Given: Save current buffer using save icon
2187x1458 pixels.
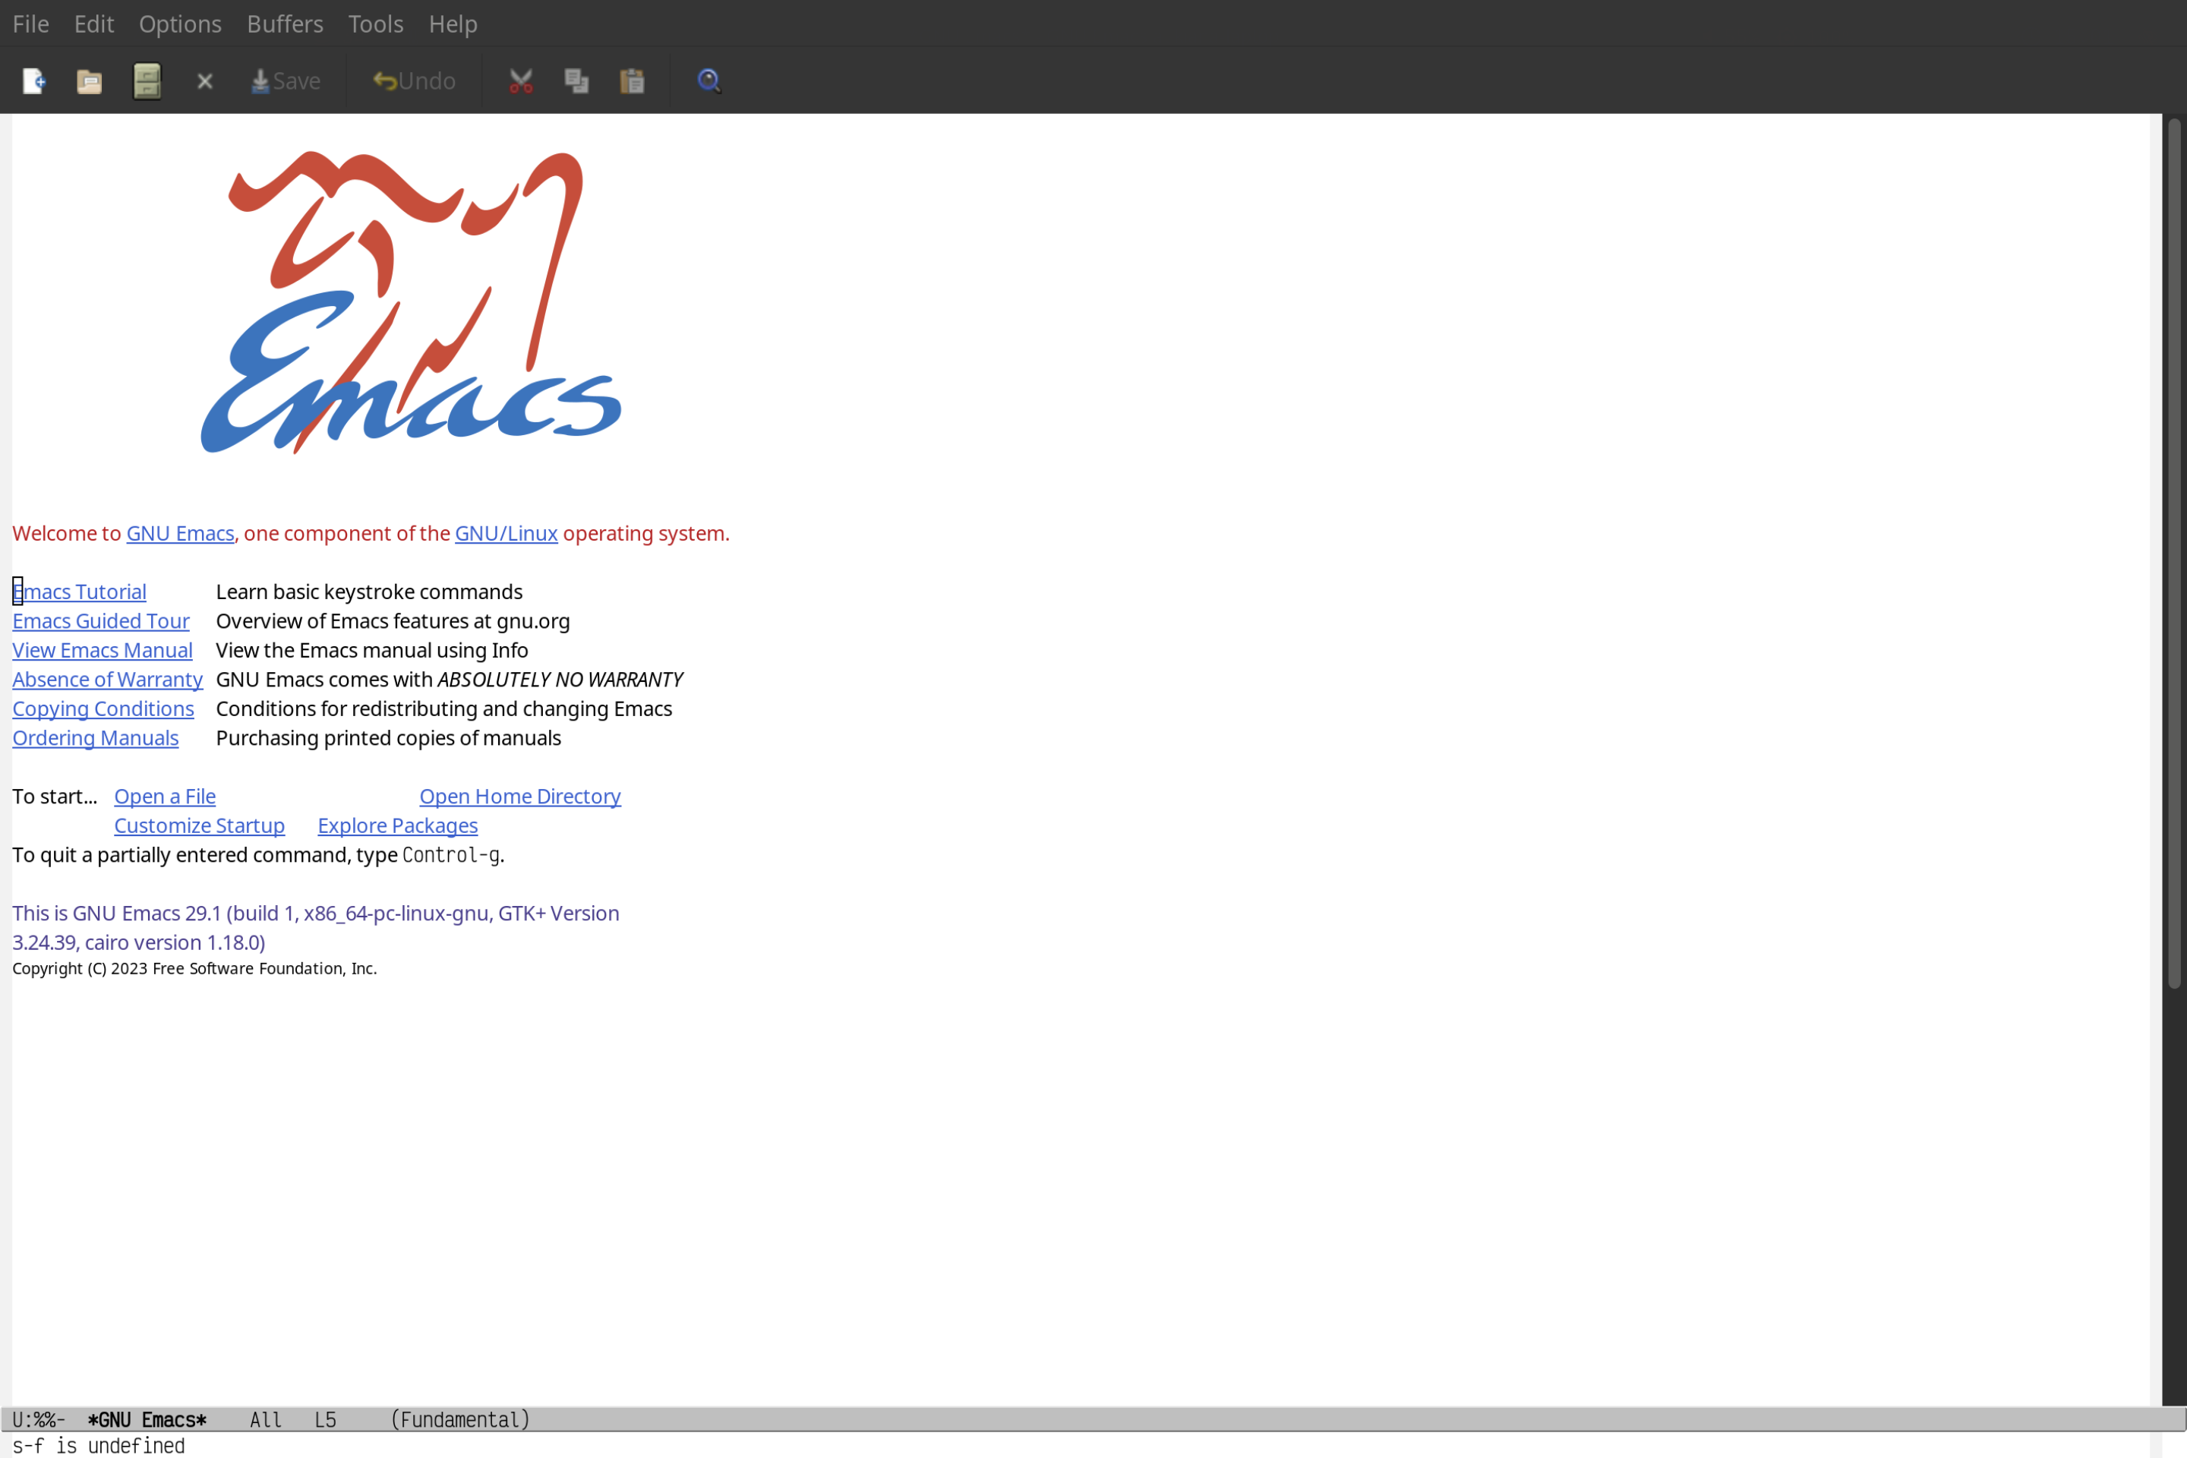Looking at the screenshot, I should [285, 80].
